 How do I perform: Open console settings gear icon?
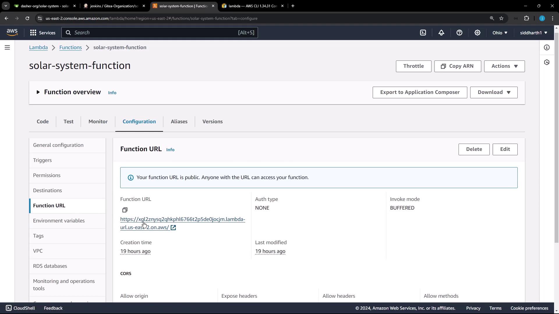[x=477, y=33]
